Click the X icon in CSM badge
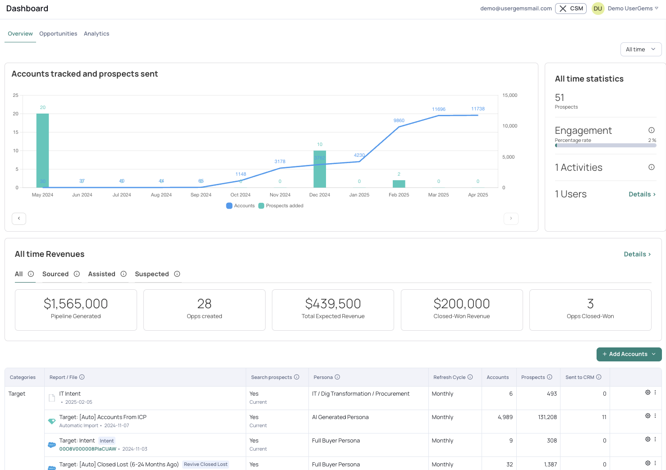Screen dimensions: 666x470 [563, 9]
